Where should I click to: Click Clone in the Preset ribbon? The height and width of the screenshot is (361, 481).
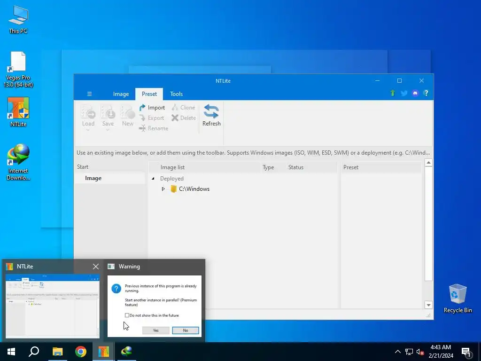coord(184,108)
